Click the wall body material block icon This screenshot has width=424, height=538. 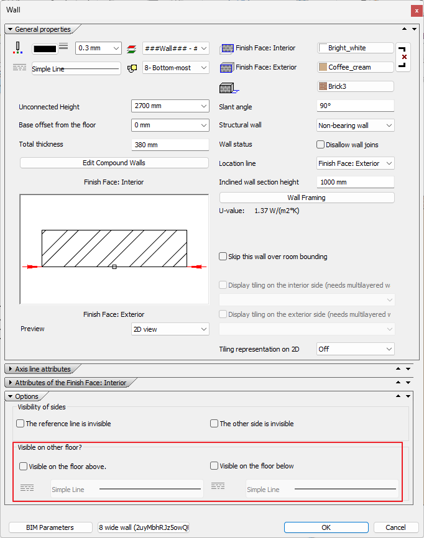(x=228, y=88)
